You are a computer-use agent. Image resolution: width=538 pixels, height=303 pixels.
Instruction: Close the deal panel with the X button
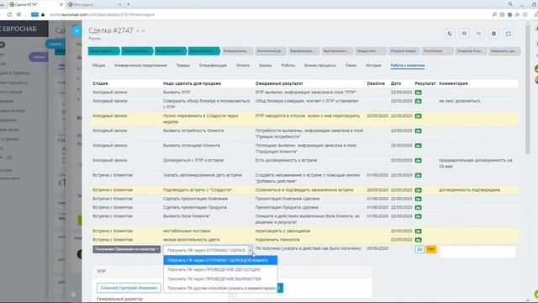coord(76,31)
